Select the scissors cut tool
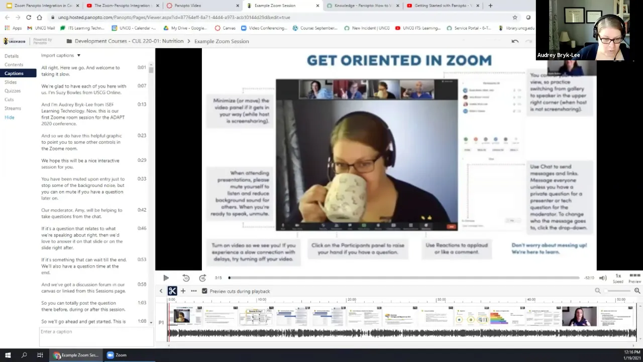This screenshot has width=643, height=362. 172,291
